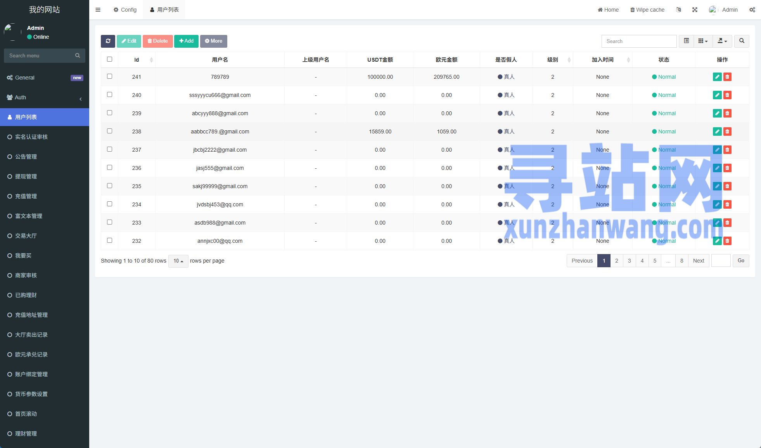
Task: Delete row 241 with trash icon
Action: click(727, 77)
